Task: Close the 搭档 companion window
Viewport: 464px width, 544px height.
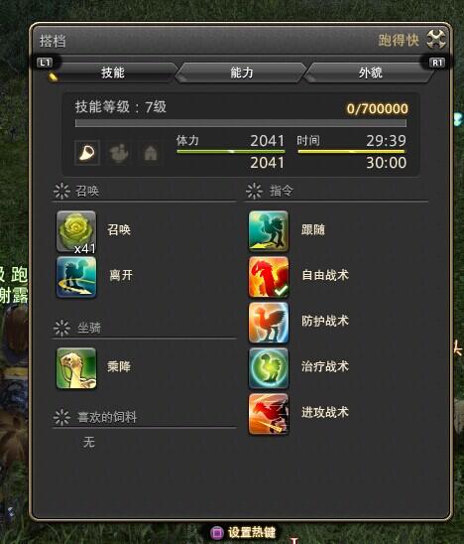Action: (436, 39)
